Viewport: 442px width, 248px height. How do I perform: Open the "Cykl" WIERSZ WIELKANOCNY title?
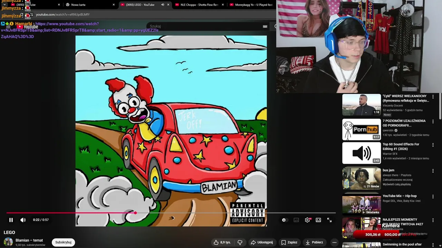point(406,98)
